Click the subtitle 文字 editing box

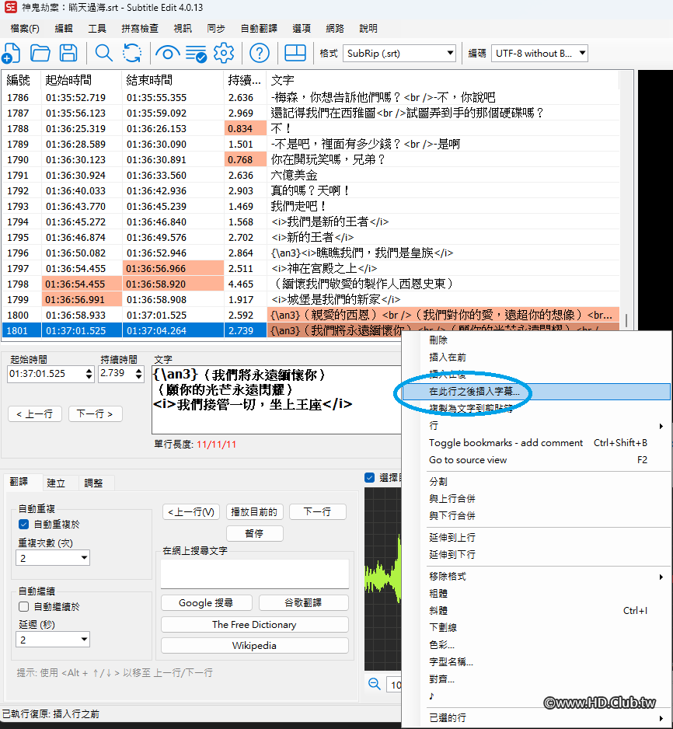coord(276,399)
